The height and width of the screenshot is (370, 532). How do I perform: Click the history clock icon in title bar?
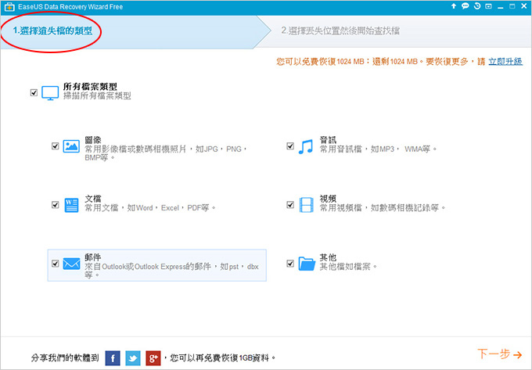(477, 6)
